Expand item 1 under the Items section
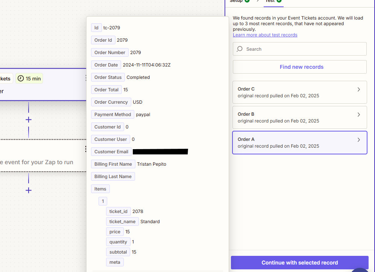 (103, 201)
